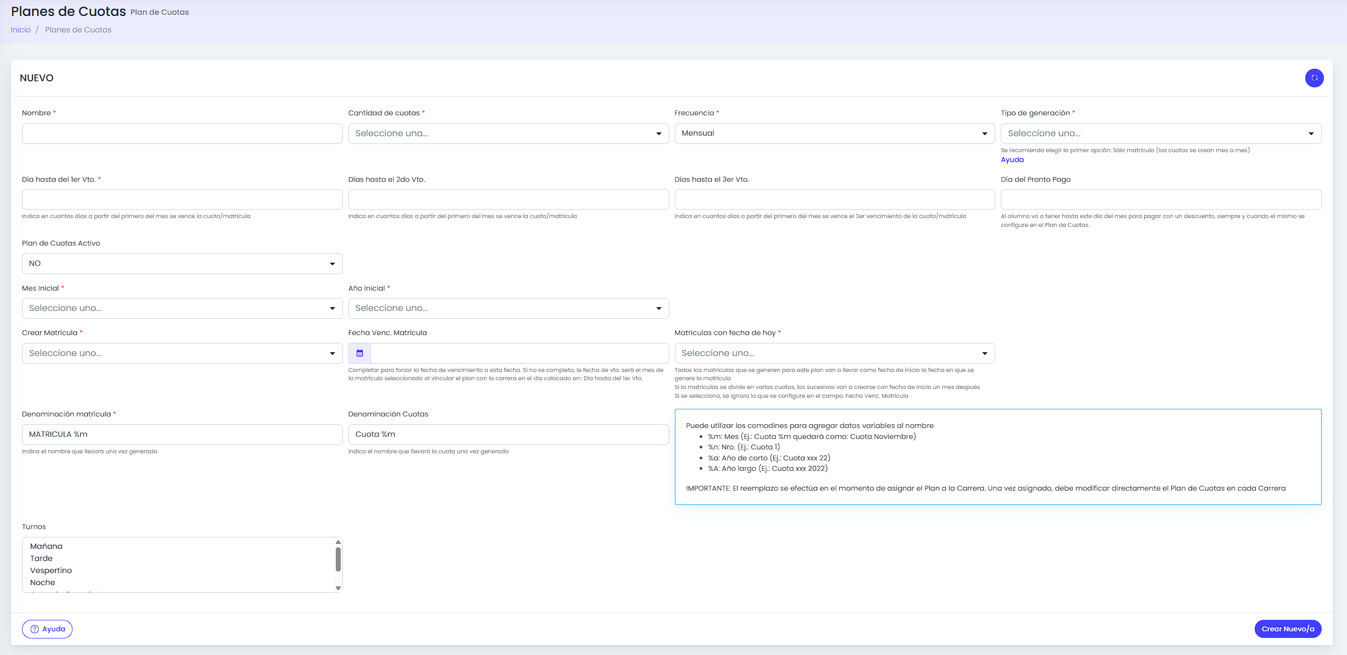Open the calendar icon for Fecha Venc. Matrícula
Screen dimensions: 1347x655
[x=359, y=353]
